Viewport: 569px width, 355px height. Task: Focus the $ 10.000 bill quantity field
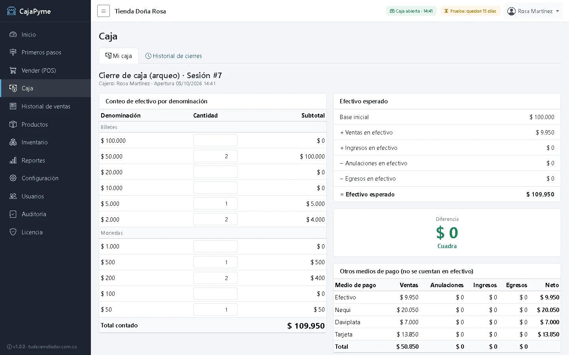tap(215, 188)
